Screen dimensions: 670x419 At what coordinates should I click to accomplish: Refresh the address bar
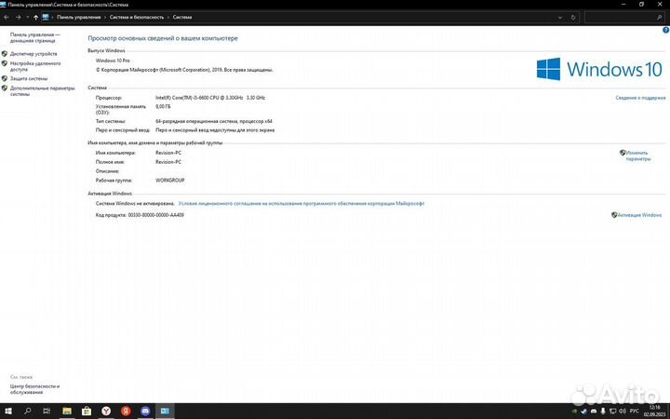point(573,18)
